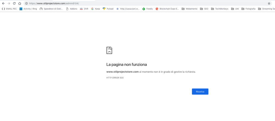Open the EMAIL PEC bookmark

[9, 9]
